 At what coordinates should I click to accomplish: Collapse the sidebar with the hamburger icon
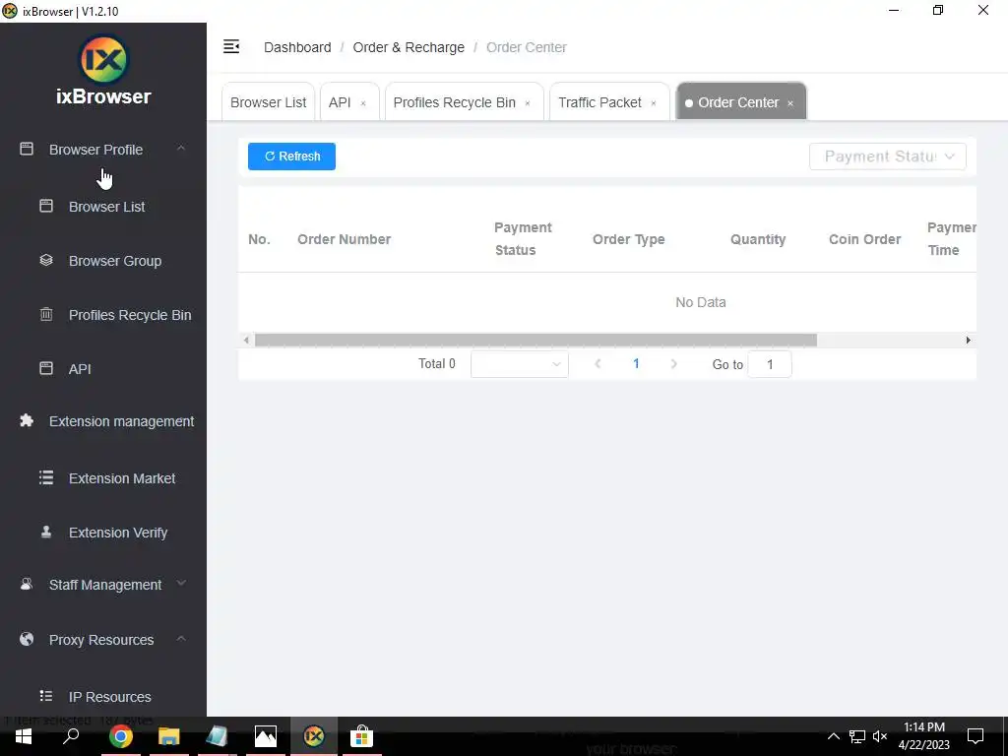tap(231, 46)
